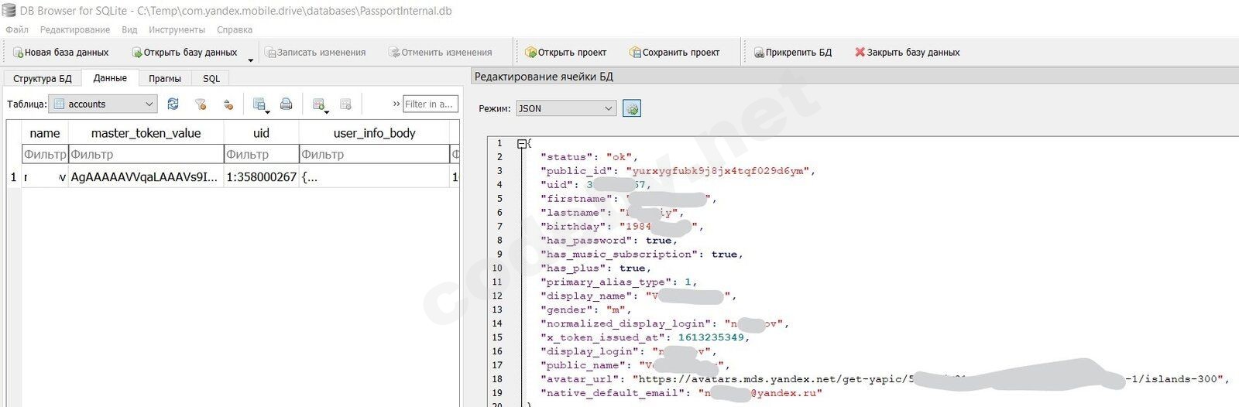This screenshot has height=407, width=1239.
Task: Click the filter field under uid column
Action: (x=261, y=155)
